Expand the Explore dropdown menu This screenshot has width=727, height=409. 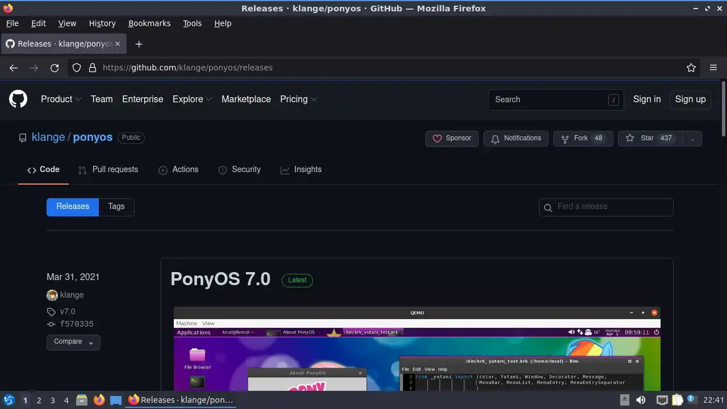(x=192, y=99)
